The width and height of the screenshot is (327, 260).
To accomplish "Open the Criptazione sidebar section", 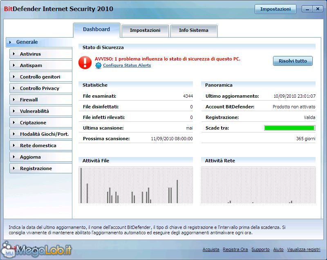I will click(x=41, y=123).
